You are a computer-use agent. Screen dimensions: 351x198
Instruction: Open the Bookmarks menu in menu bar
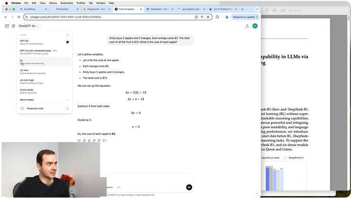pyautogui.click(x=67, y=3)
